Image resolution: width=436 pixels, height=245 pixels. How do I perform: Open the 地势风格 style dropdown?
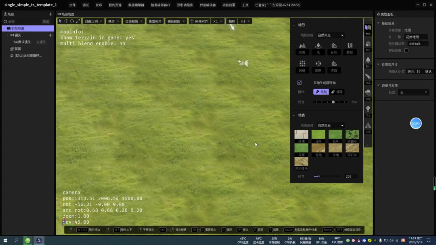coord(331,35)
